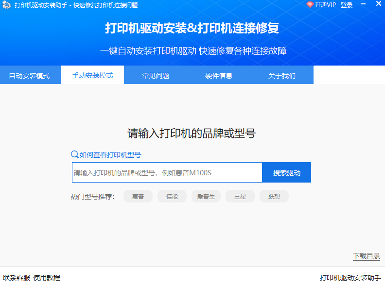Select the 手动安装模式 tab
The image size is (385, 285).
pos(92,76)
